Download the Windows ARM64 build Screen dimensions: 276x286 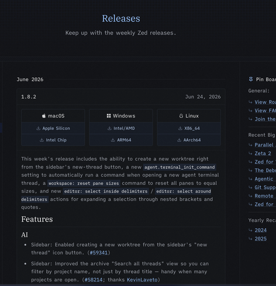tap(121, 140)
